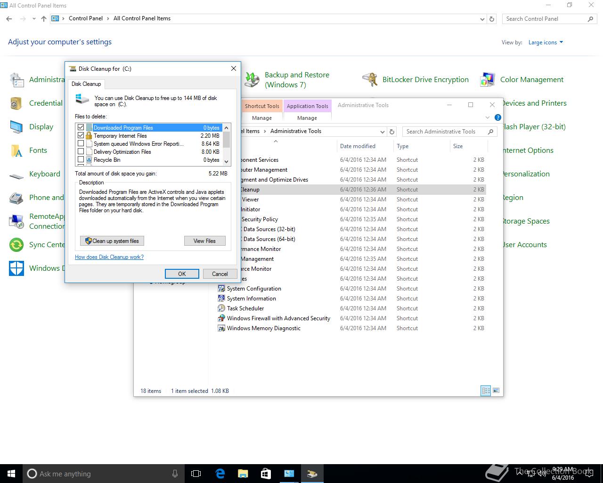Open the Application Tools ribbon tab

pyautogui.click(x=307, y=106)
